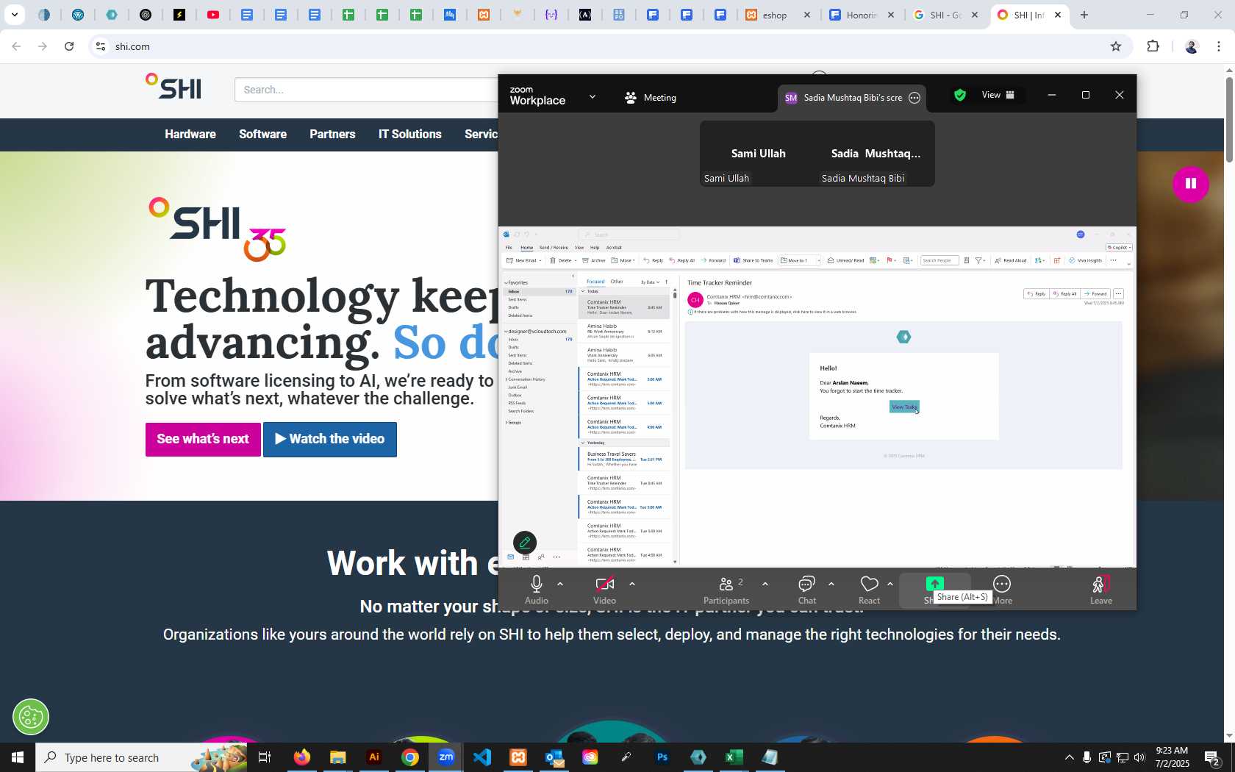The image size is (1235, 772).
Task: Open the Chrome extensions puzzle icon
Action: tap(1153, 46)
